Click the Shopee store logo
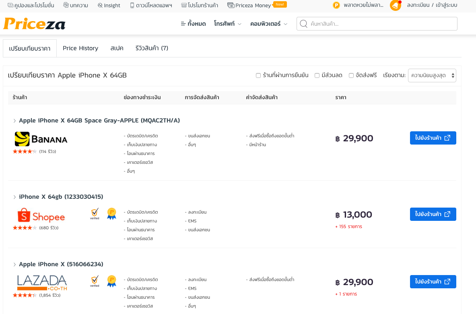476x314 pixels. (x=41, y=215)
